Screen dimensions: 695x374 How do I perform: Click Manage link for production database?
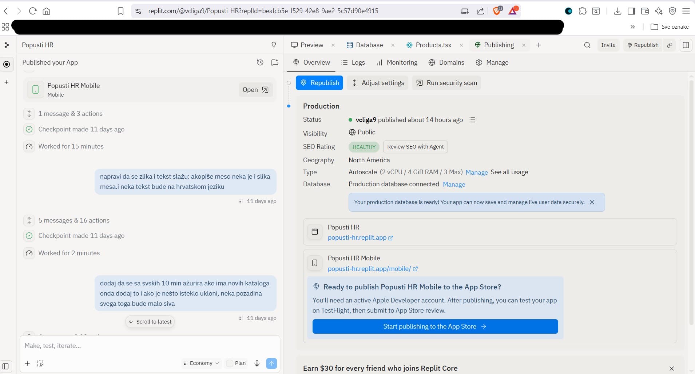point(454,184)
